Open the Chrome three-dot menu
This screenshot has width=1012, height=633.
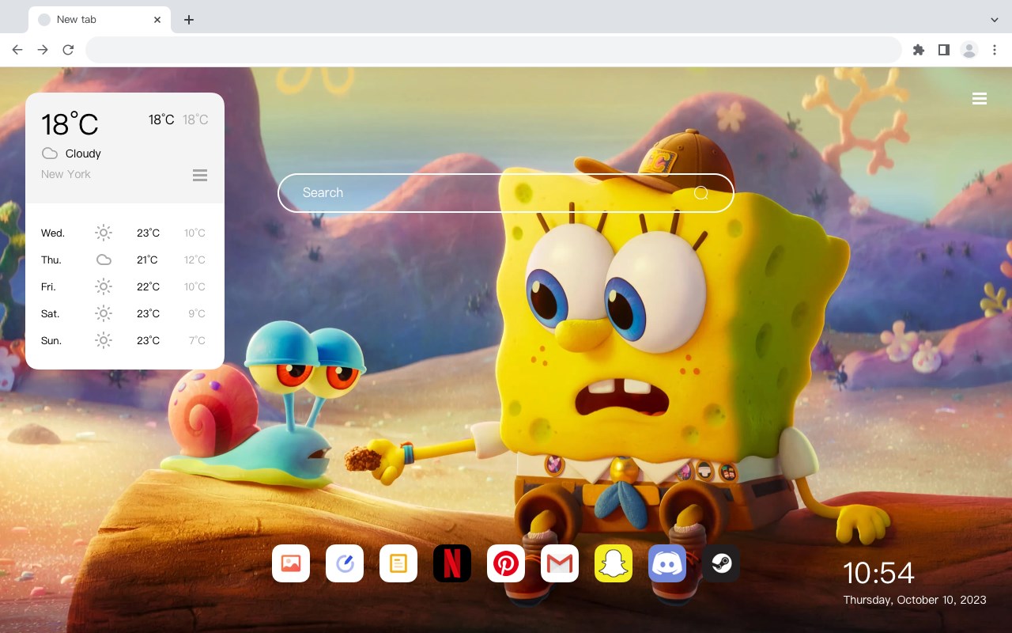[x=995, y=50]
